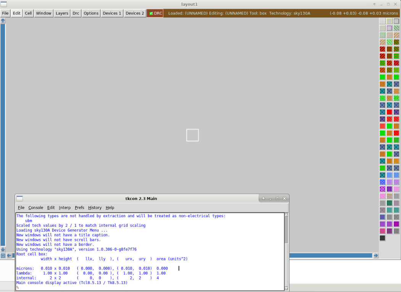Click the 'ubm' console line
The height and width of the screenshot is (292, 401).
click(29, 221)
